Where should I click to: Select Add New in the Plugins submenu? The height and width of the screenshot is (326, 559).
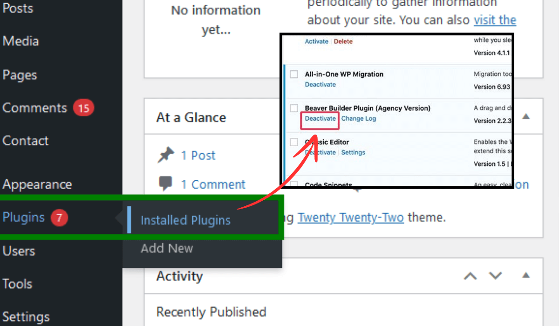point(166,248)
